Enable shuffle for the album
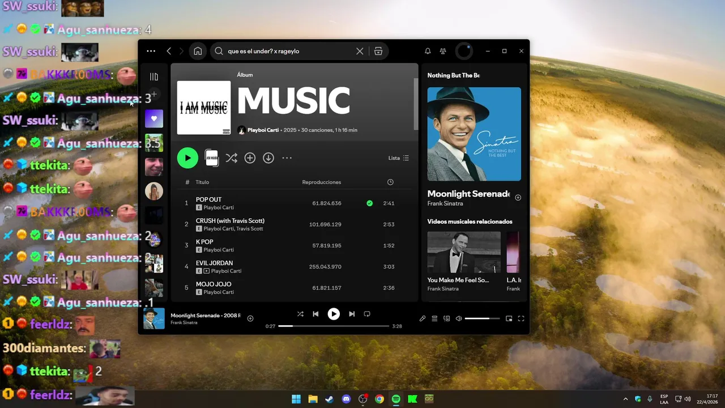725x408 pixels. (231, 158)
